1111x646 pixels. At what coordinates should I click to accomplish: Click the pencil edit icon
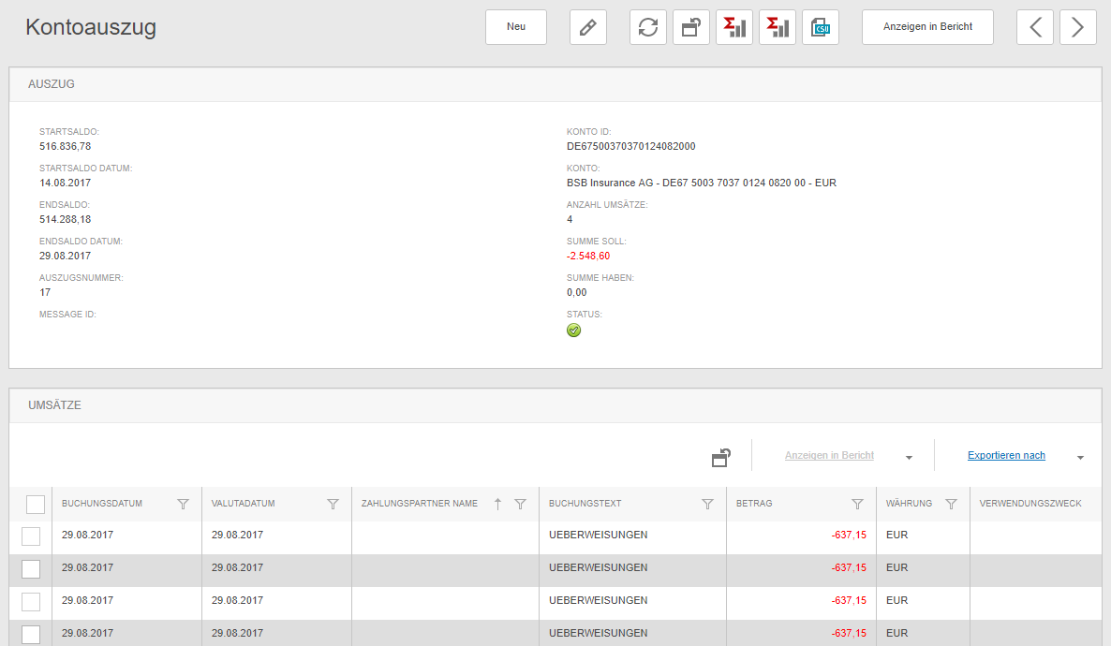[588, 27]
